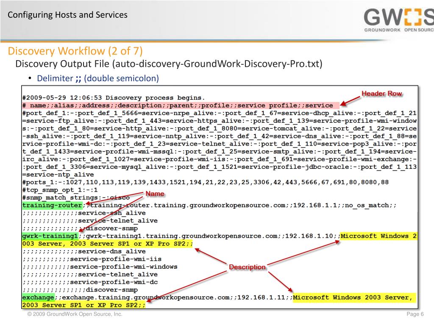Click the green highlighted 'training-router' name
The width and height of the screenshot is (434, 325).
tap(52, 205)
